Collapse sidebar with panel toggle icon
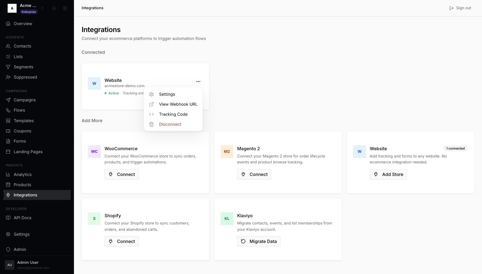The width and height of the screenshot is (482, 274). pos(65,8)
